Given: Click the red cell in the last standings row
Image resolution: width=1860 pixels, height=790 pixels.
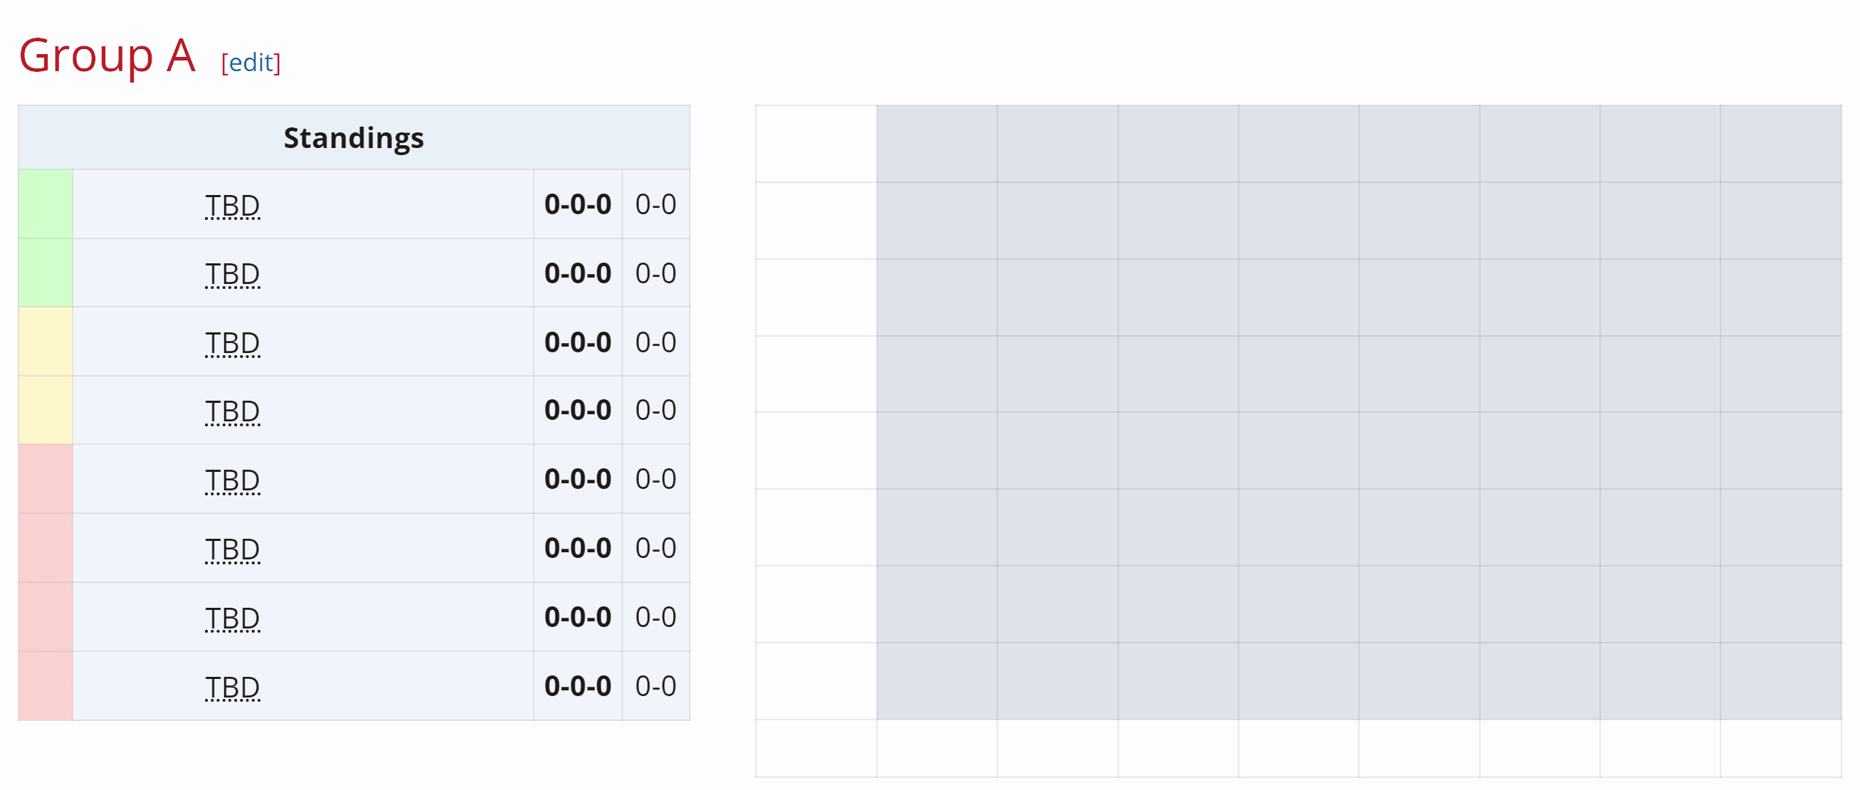Looking at the screenshot, I should [x=45, y=686].
